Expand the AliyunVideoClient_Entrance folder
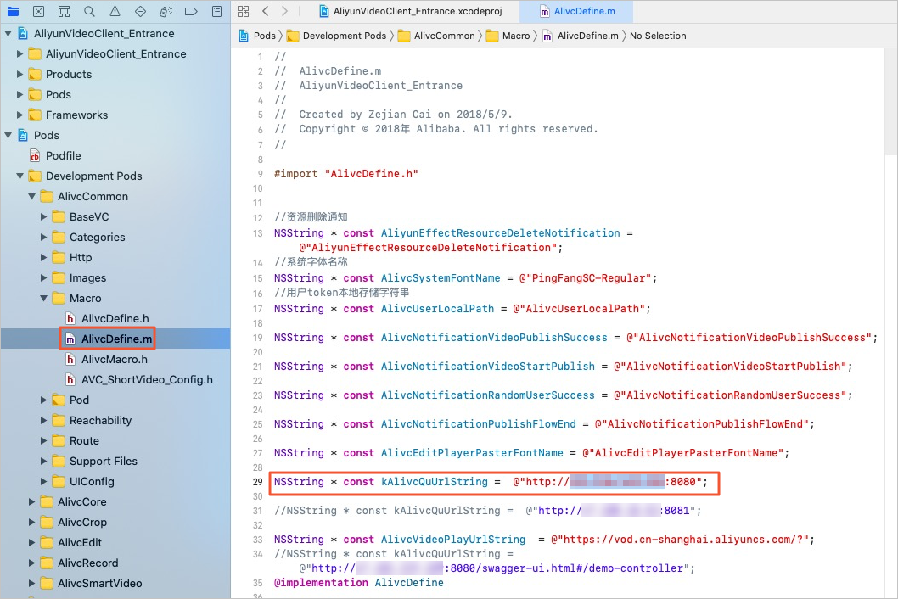898x599 pixels. coord(20,53)
